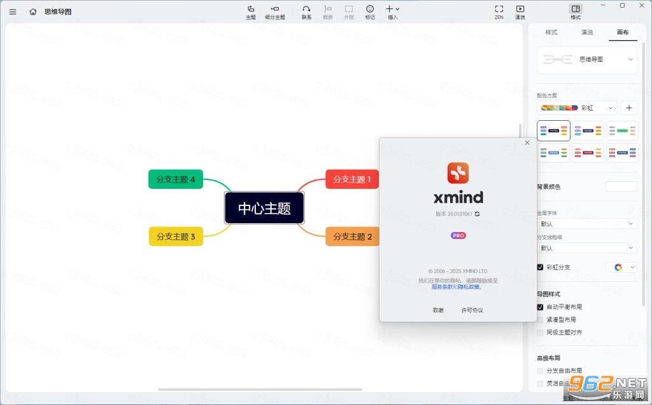
Task: Open the global font (全局字体) dropdown
Action: coord(587,223)
